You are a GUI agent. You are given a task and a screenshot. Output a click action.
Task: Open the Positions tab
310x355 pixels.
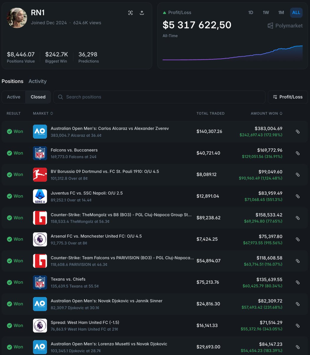tap(12, 81)
